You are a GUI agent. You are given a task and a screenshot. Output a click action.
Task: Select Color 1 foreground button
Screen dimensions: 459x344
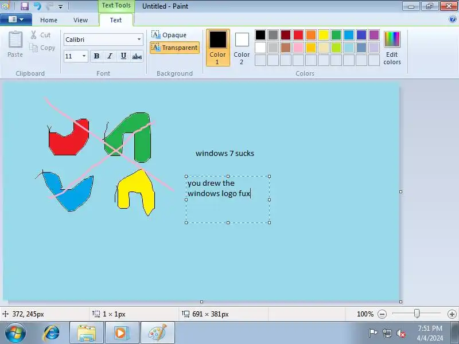point(218,48)
